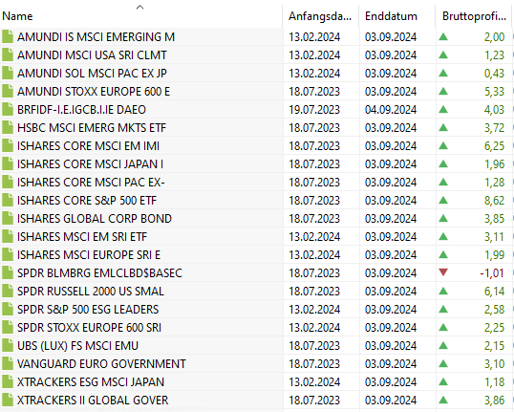514x412 pixels.
Task: Sort by the Bruttoprofit column header
Action: pyautogui.click(x=474, y=16)
